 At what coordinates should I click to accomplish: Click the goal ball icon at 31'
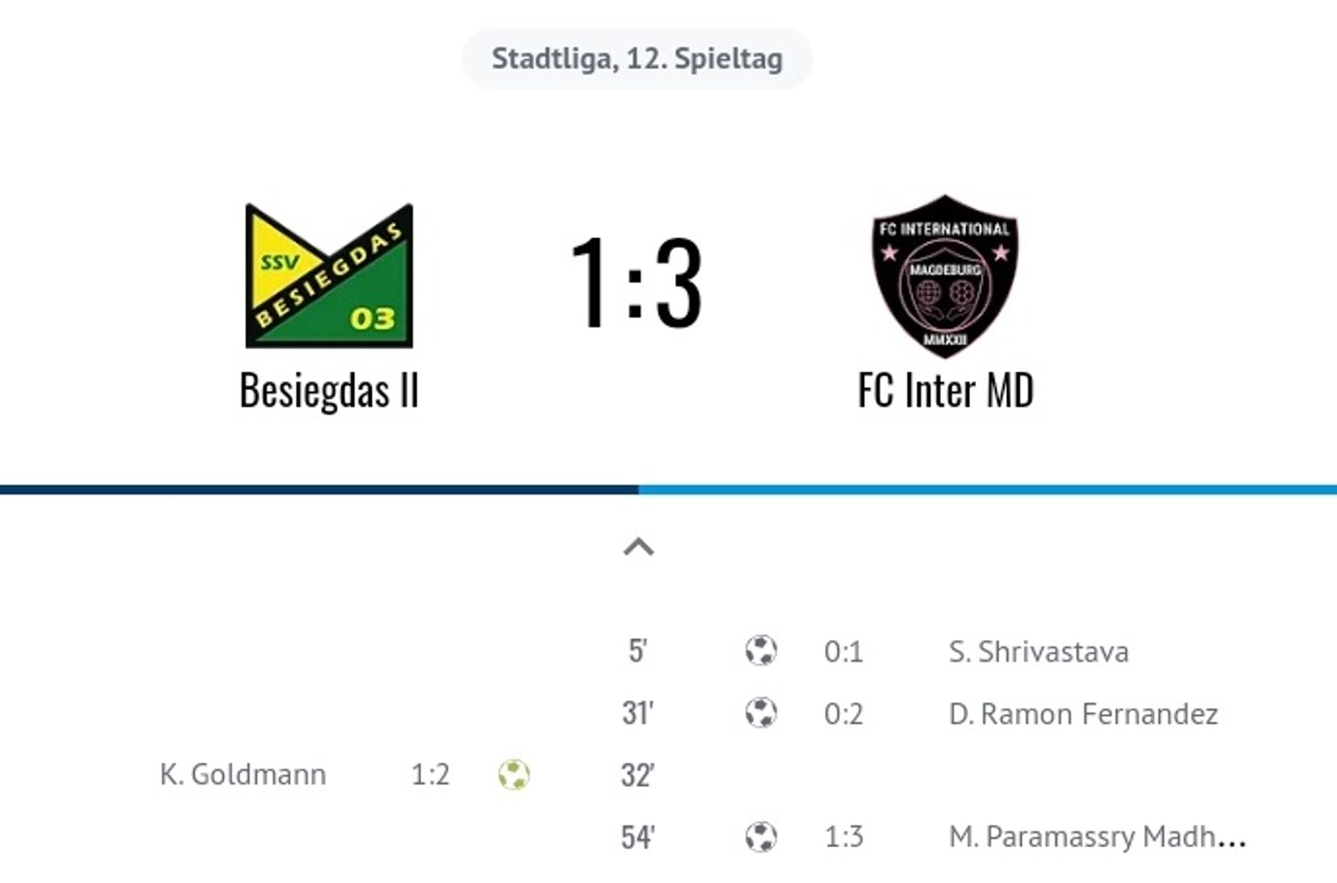pos(760,713)
